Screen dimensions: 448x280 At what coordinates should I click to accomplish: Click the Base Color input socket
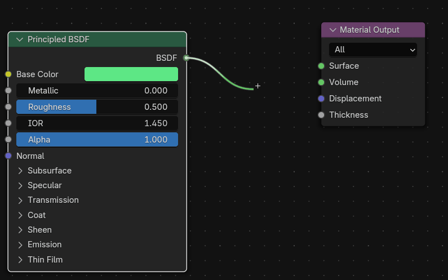tap(8, 74)
